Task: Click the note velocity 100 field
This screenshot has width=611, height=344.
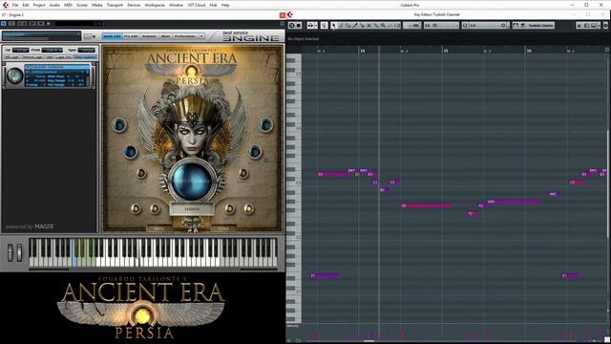Action: coord(411,26)
